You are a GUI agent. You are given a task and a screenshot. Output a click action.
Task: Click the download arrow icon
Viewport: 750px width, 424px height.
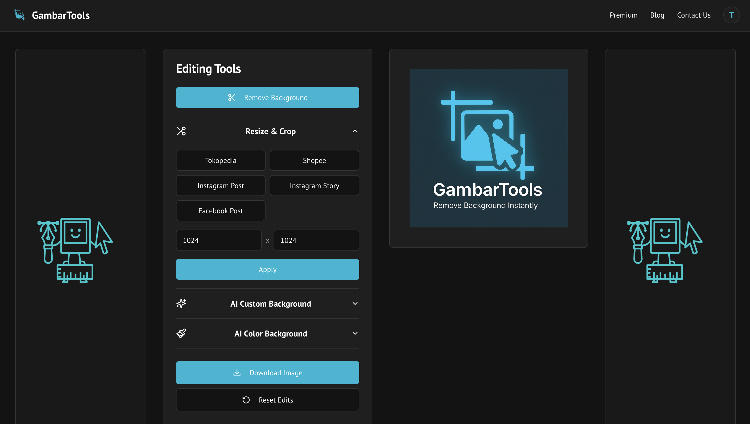237,373
